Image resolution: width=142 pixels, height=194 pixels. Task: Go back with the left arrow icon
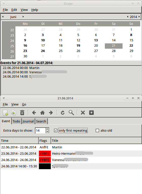pyautogui.click(x=34, y=113)
